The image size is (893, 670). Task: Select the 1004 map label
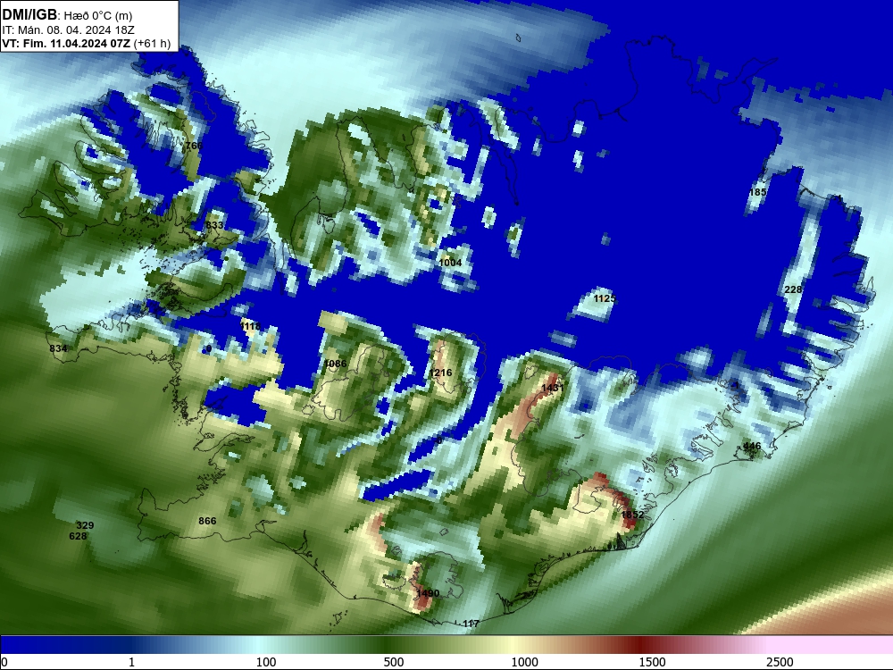450,263
